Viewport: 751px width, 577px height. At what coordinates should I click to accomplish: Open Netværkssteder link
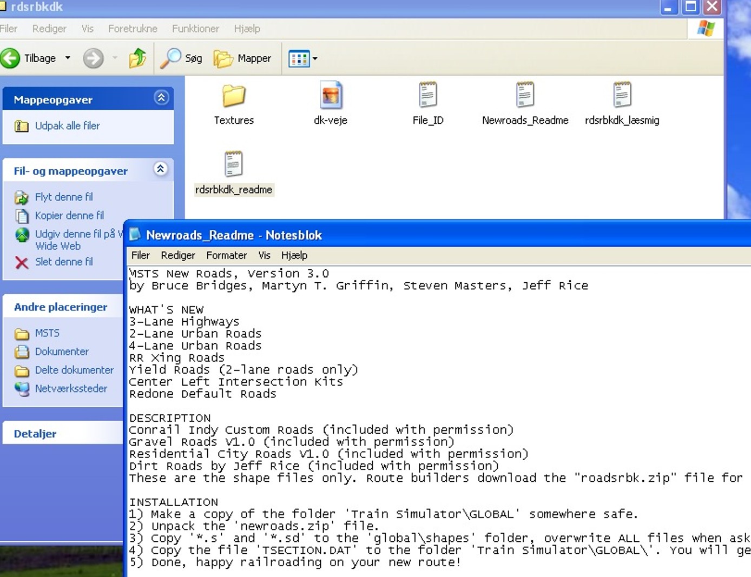pos(71,388)
